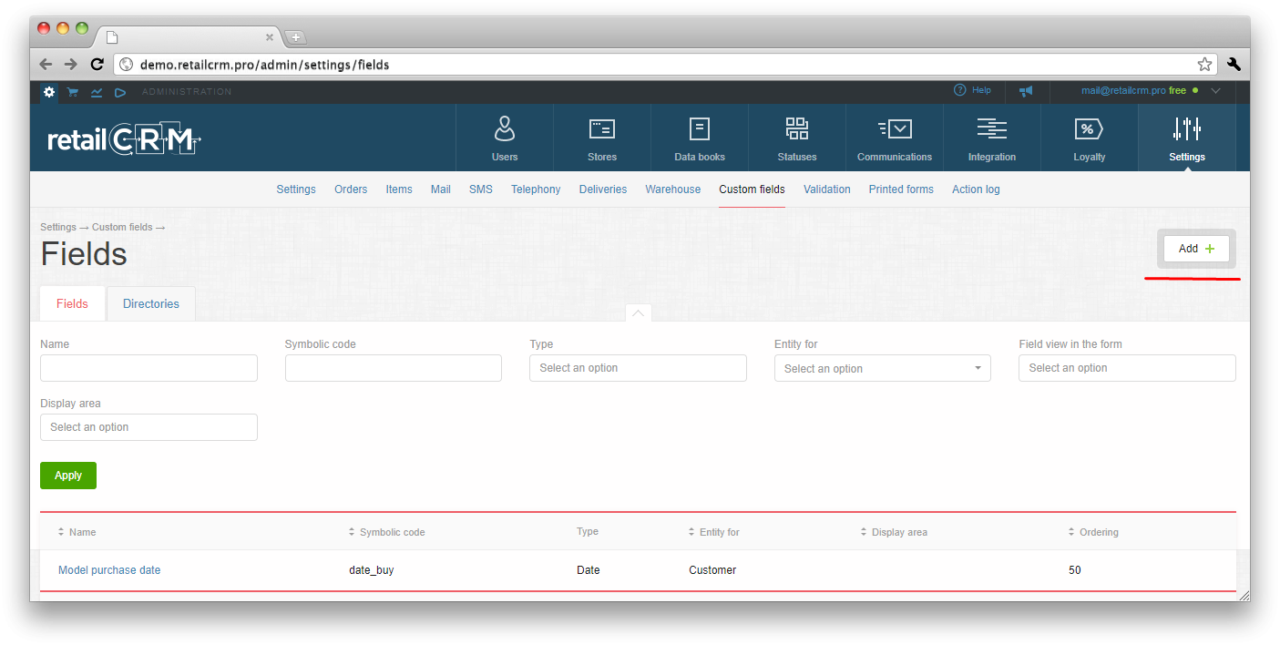This screenshot has height=645, width=1280.
Task: Go to SMS submenu item
Action: 481,189
